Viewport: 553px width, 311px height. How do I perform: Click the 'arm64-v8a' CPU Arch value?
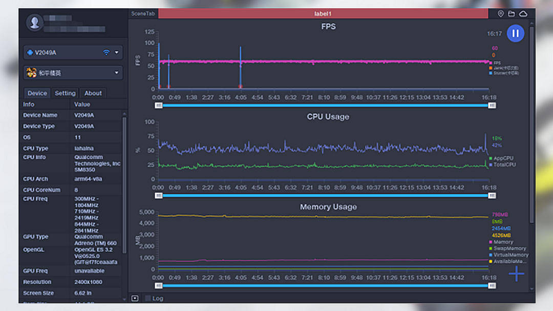point(88,179)
